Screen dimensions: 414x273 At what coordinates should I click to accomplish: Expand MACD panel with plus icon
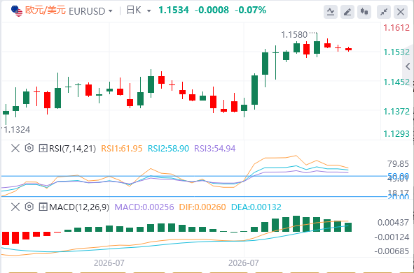pyautogui.click(x=43, y=207)
